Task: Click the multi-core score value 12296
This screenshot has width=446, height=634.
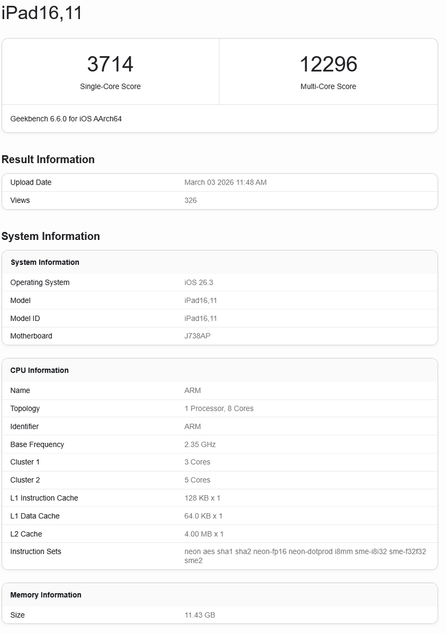Action: click(x=328, y=64)
